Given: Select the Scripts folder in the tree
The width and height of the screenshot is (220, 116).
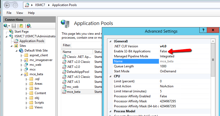Looking at the screenshot, I should [39, 103].
